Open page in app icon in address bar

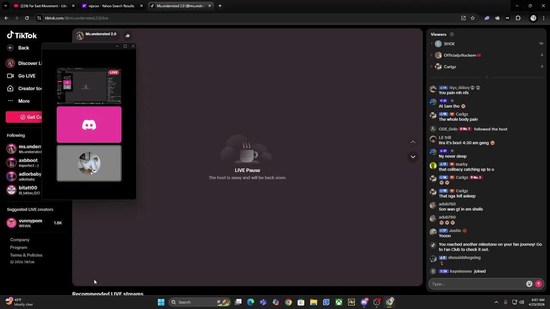point(463,18)
